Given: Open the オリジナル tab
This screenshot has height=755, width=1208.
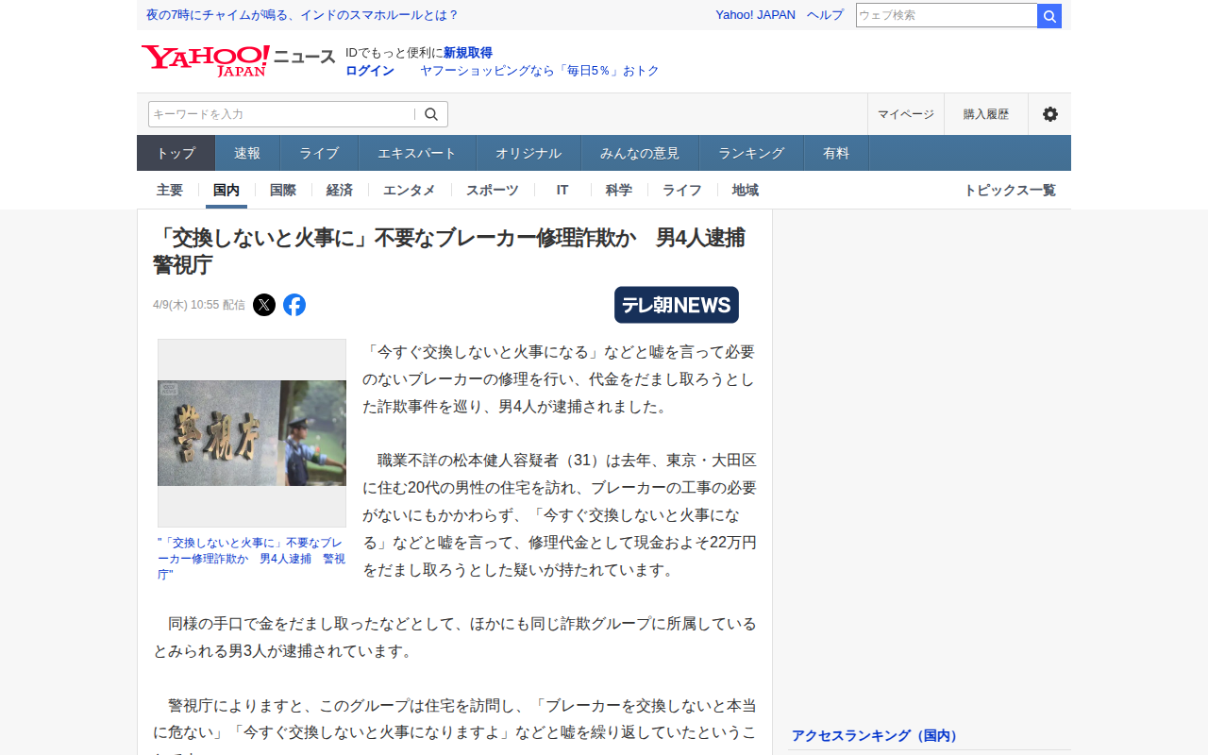Looking at the screenshot, I should 528,153.
